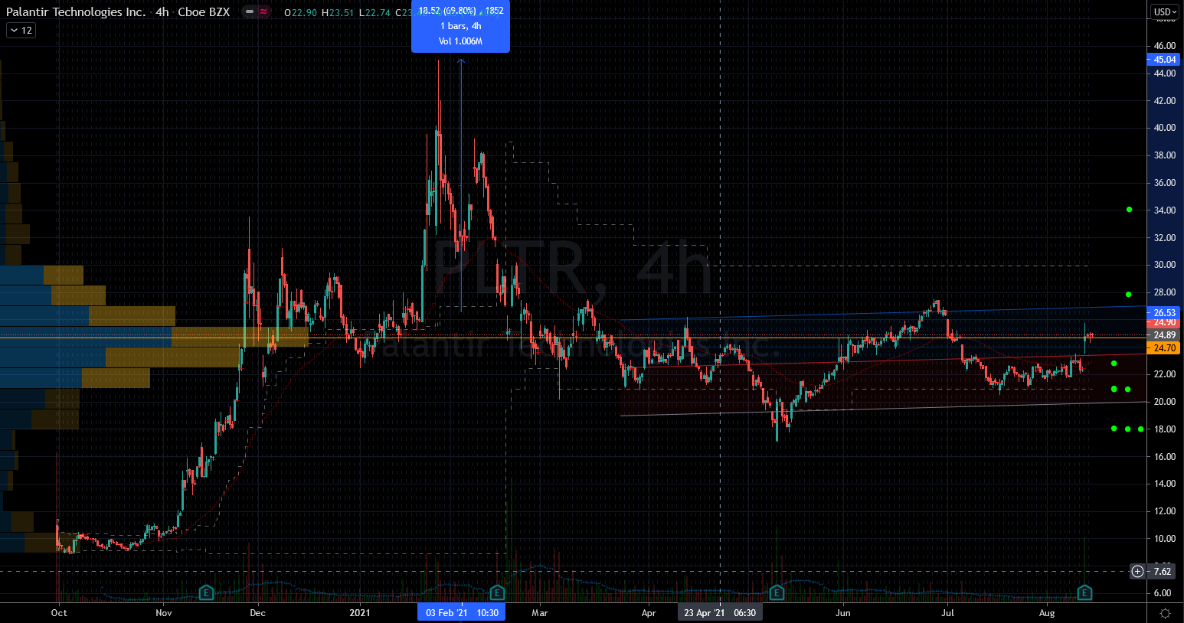
Task: Expand the collapsed 12 indicators legend
Action: tap(21, 31)
